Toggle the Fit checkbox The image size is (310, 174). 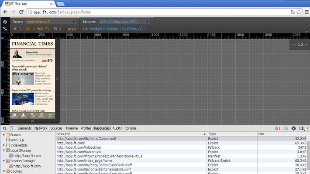pyautogui.click(x=69, y=29)
